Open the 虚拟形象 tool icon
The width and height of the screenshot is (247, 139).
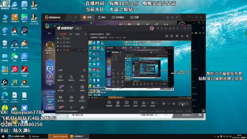[x=60, y=99]
